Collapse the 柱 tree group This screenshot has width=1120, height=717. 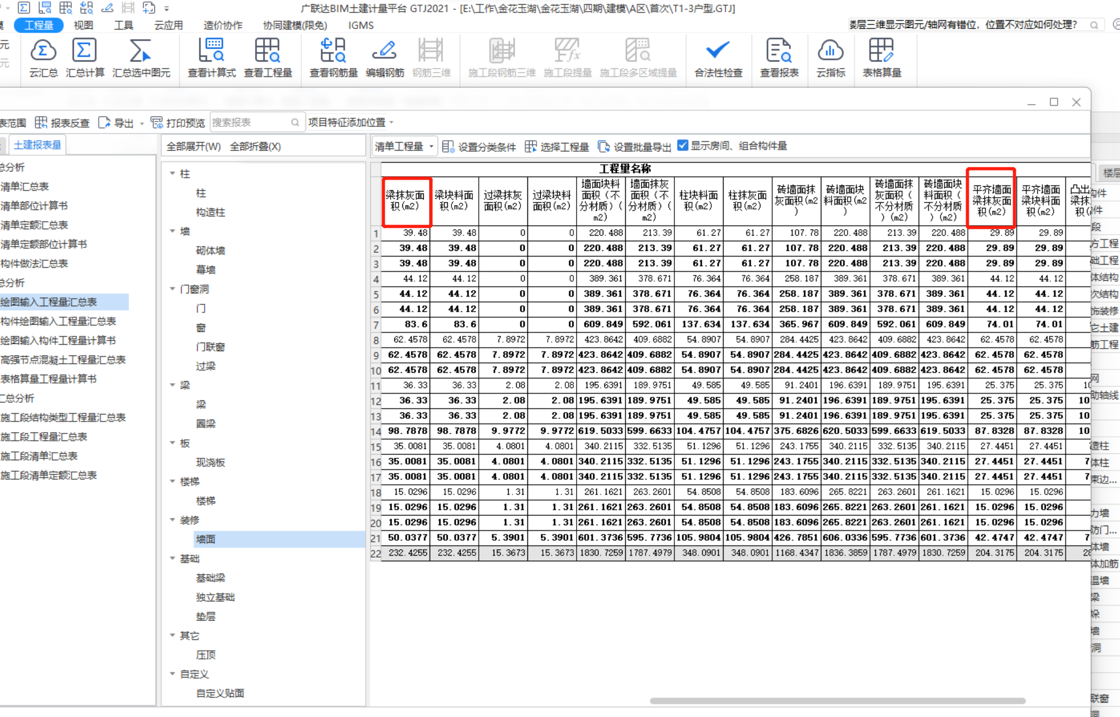(x=172, y=173)
